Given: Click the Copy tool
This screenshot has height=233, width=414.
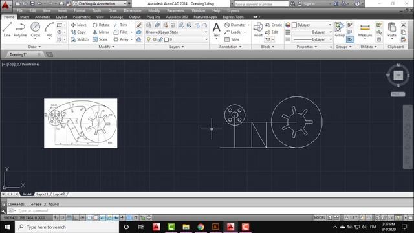Looking at the screenshot, I should (x=78, y=32).
